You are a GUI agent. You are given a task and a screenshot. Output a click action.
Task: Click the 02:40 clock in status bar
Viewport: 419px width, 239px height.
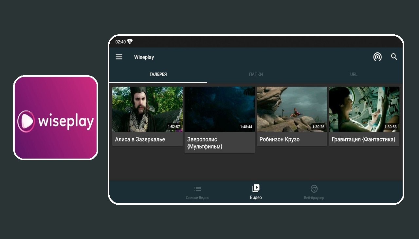click(120, 42)
